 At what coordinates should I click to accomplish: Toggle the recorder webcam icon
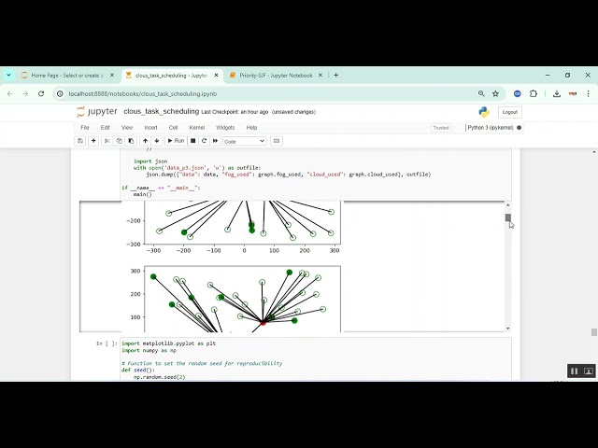pos(589,371)
